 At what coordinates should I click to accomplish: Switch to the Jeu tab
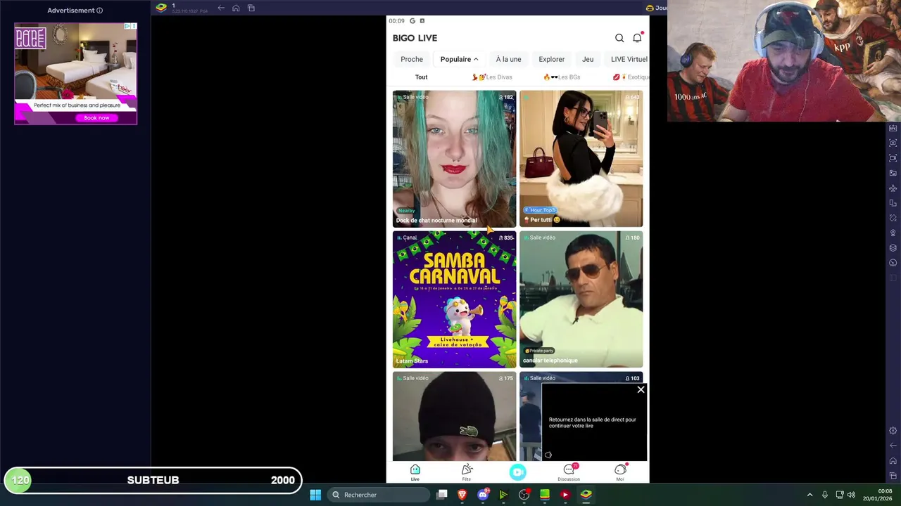[x=588, y=59]
